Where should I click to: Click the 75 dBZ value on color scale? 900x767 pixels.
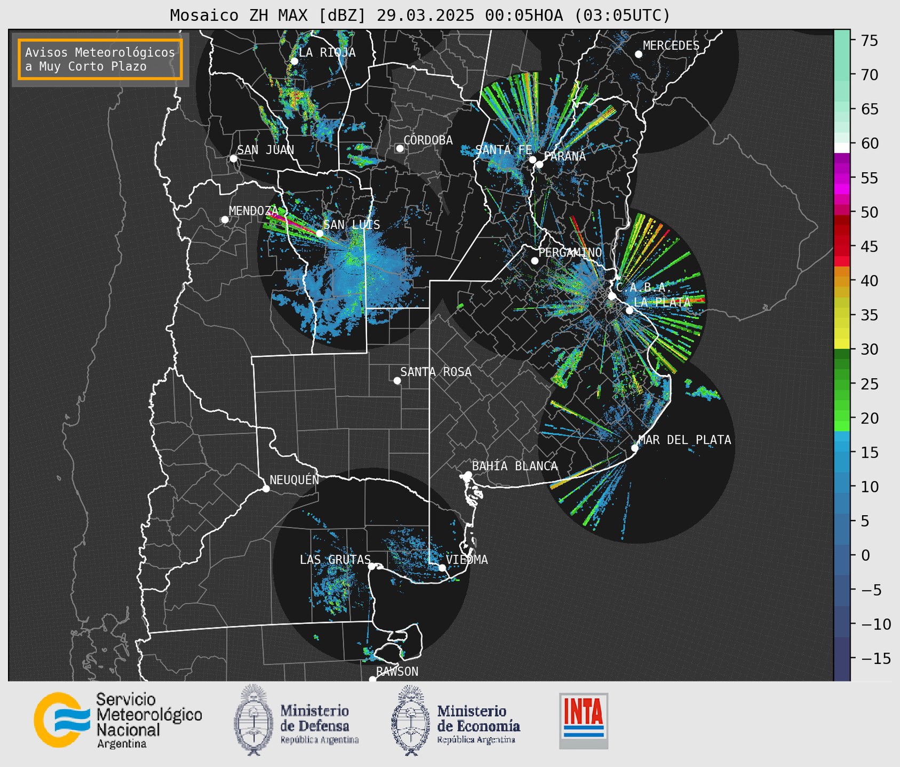[869, 41]
